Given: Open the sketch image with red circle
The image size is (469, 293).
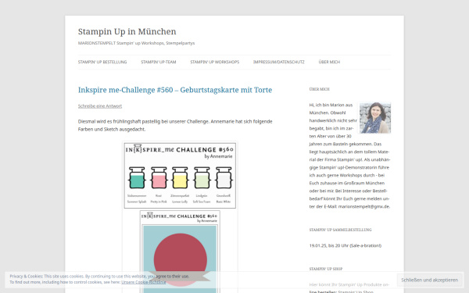Looking at the screenshot, I should 180,252.
